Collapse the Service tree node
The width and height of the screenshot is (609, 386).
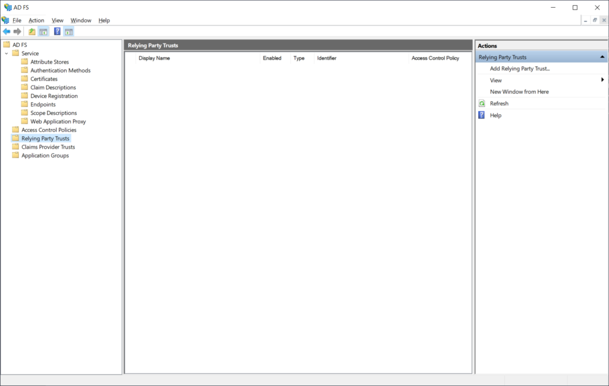tap(6, 53)
